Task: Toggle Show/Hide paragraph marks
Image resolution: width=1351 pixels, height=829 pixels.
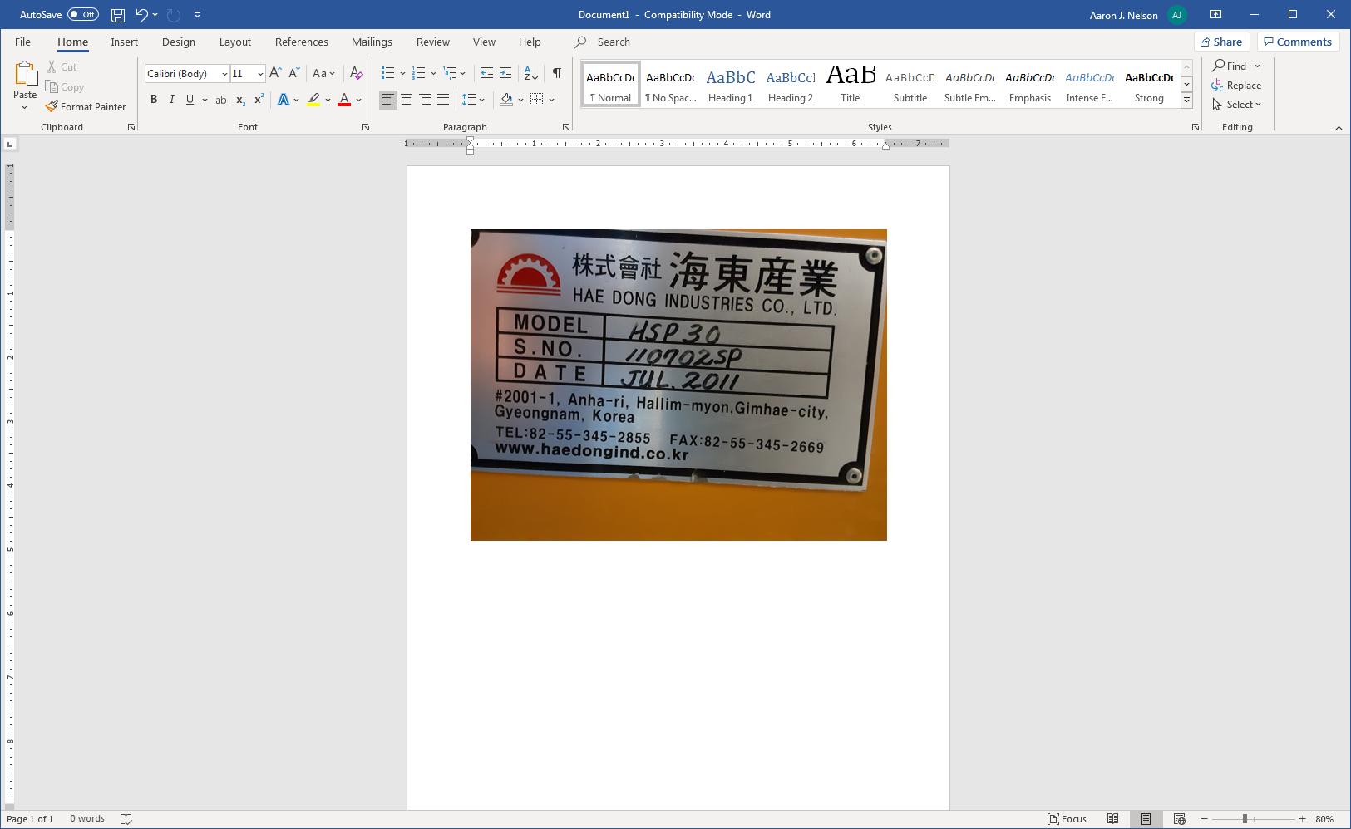Action: pyautogui.click(x=556, y=74)
